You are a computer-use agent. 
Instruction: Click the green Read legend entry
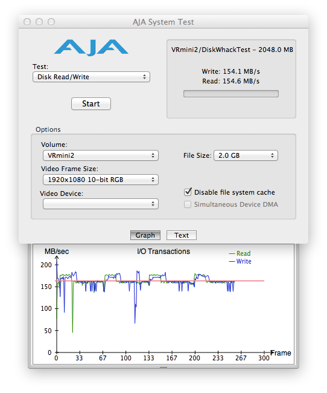(240, 253)
